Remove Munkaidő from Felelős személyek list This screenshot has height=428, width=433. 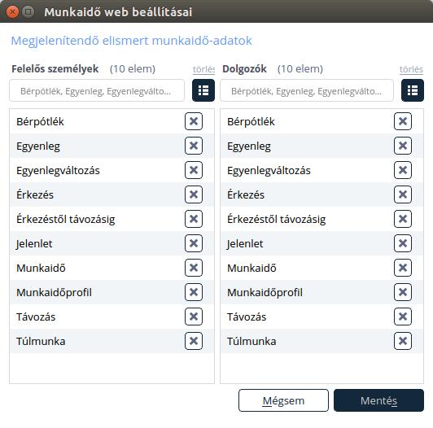tap(194, 268)
